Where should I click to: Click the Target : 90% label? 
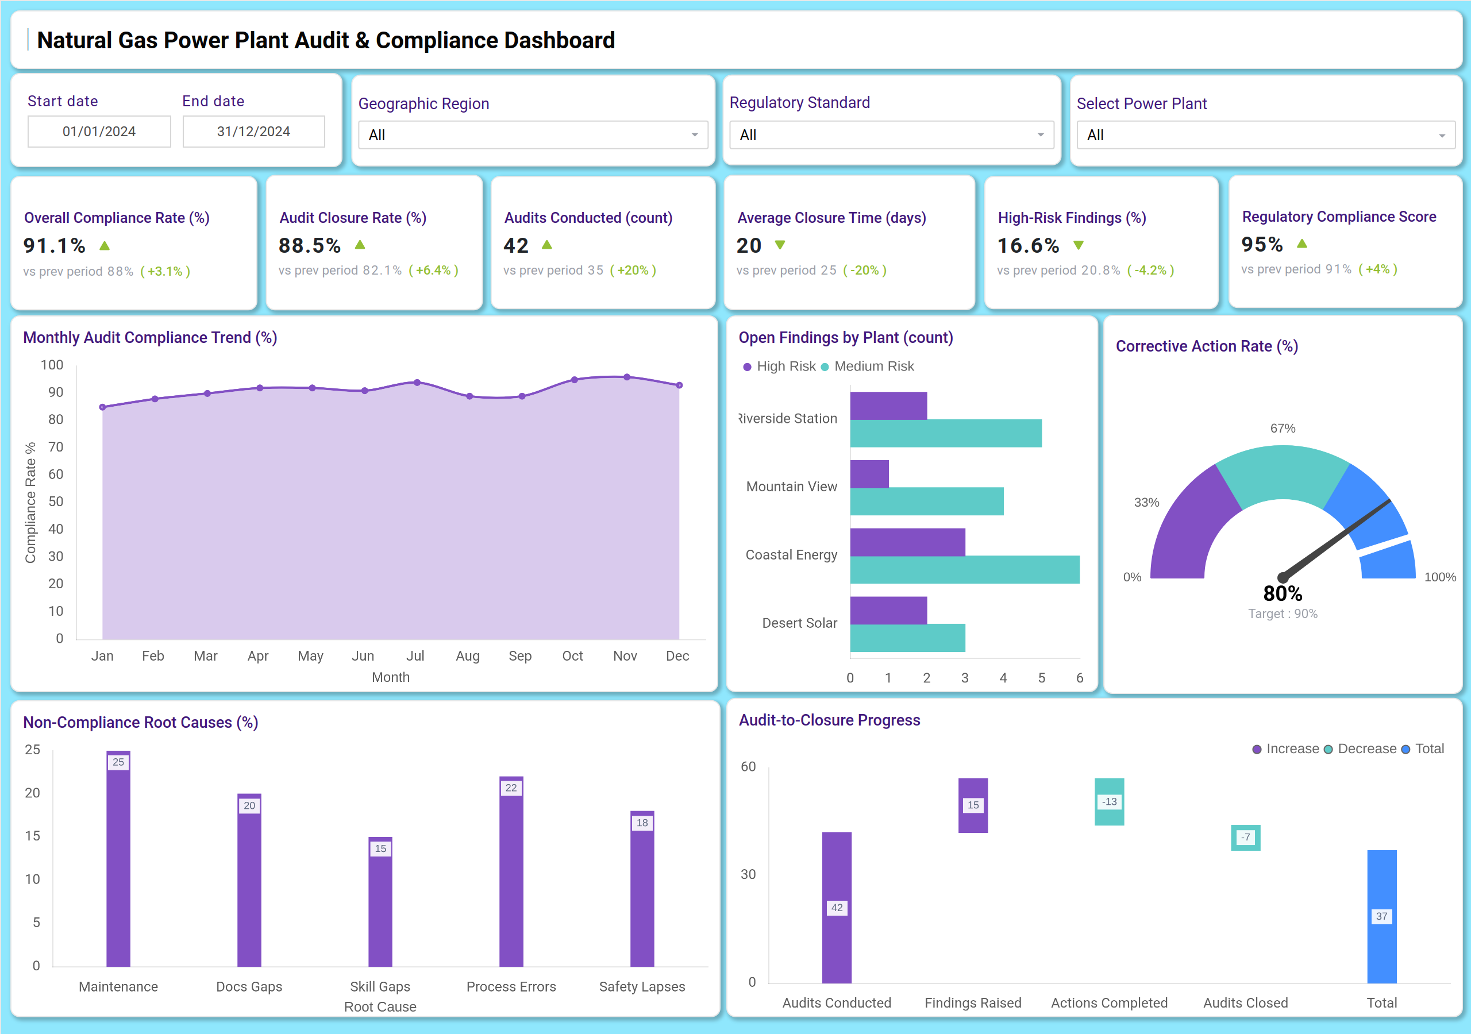point(1283,614)
